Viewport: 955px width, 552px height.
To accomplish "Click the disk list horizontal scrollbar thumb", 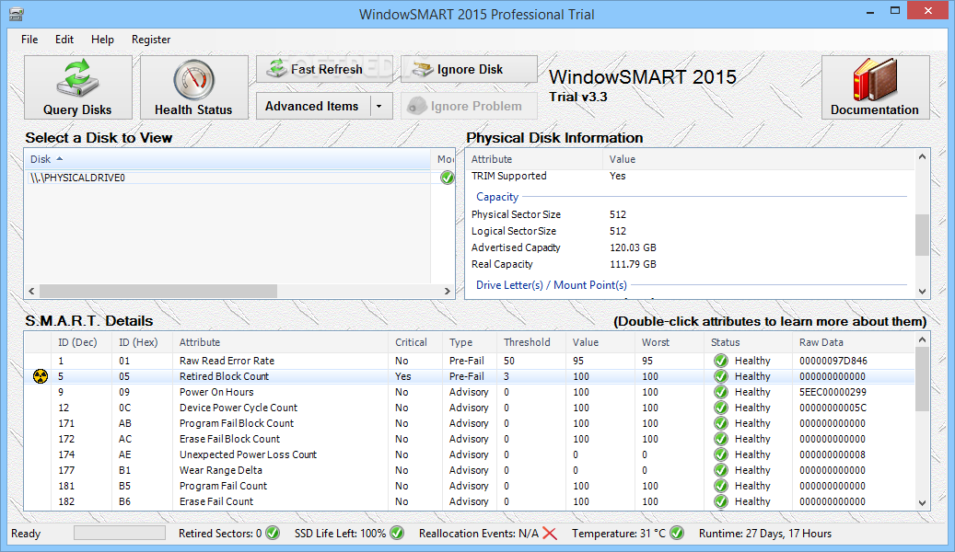I will [158, 292].
